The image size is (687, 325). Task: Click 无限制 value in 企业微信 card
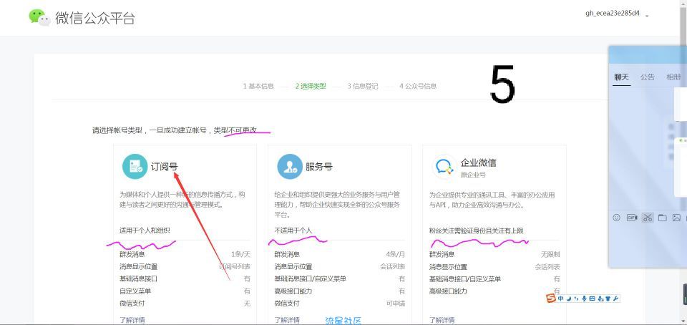[x=550, y=254]
